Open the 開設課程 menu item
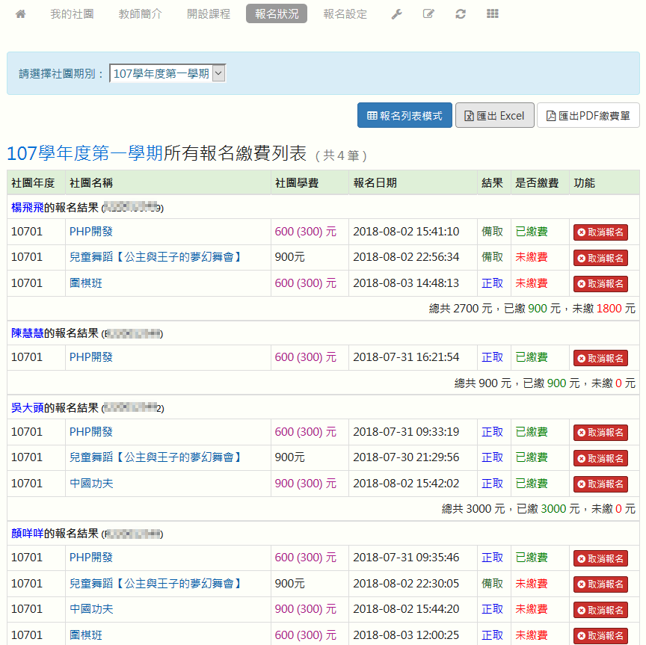646x645 pixels. [x=209, y=14]
